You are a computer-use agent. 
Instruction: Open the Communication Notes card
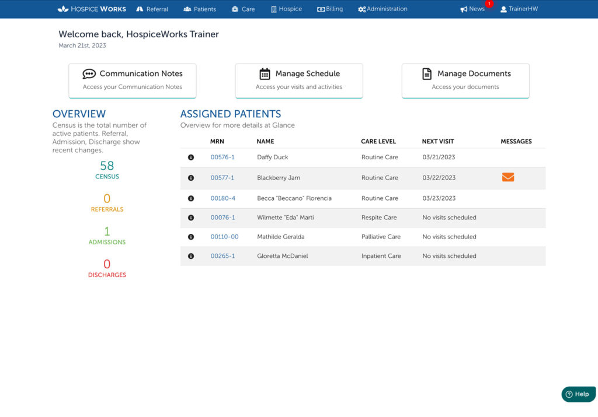(133, 80)
